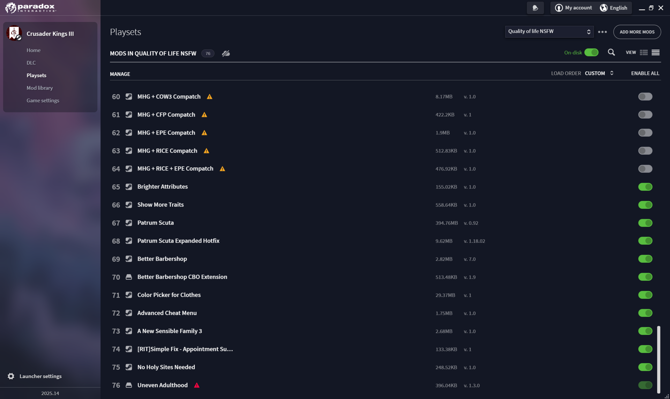
Task: Disable Brighter Attributes mod
Action: click(x=645, y=187)
